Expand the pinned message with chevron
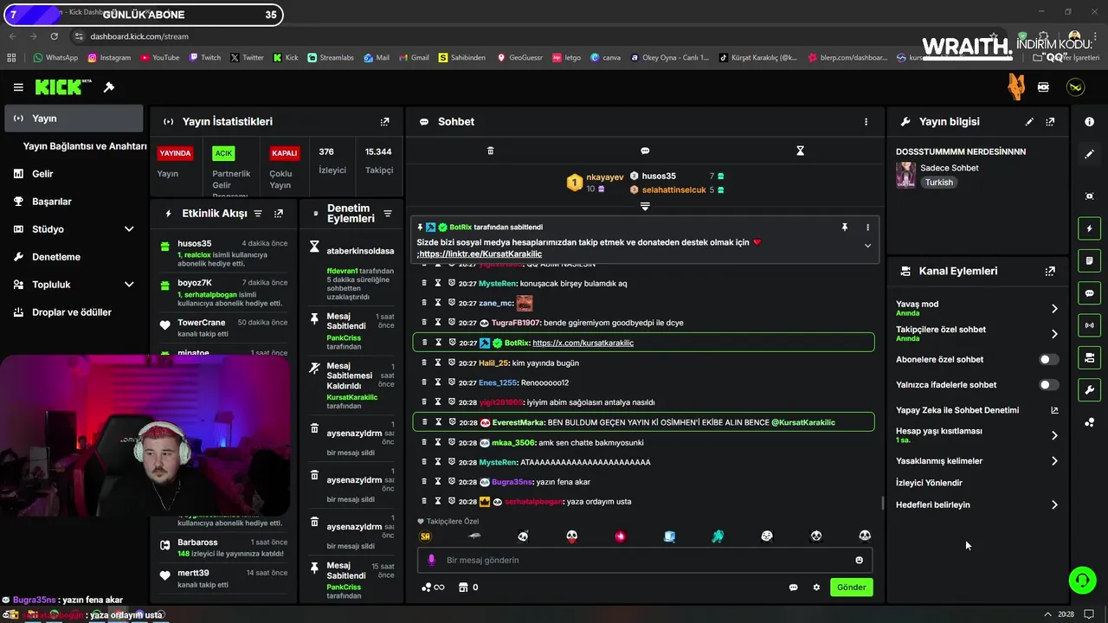Screen dimensions: 1108x623 tap(867, 246)
